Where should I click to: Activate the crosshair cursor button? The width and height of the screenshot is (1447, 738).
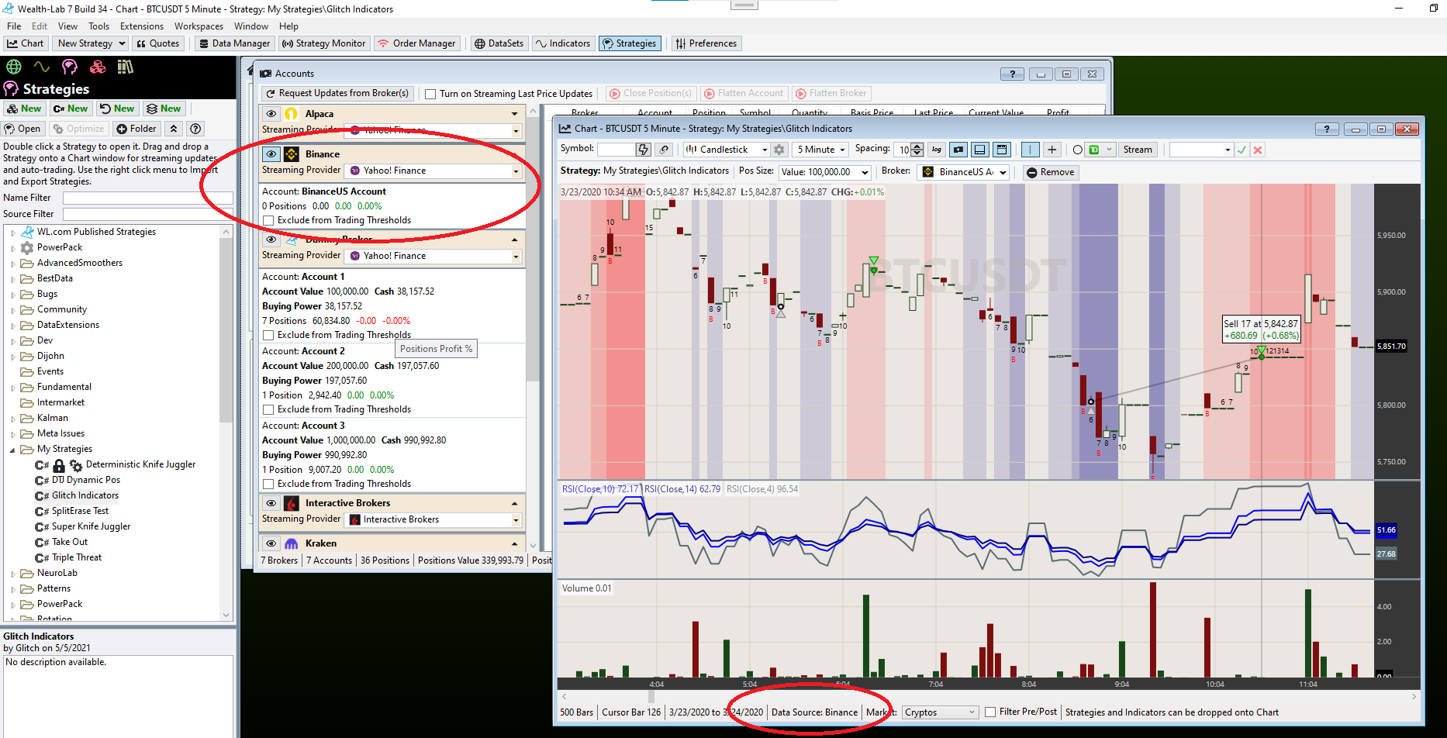coord(1052,150)
